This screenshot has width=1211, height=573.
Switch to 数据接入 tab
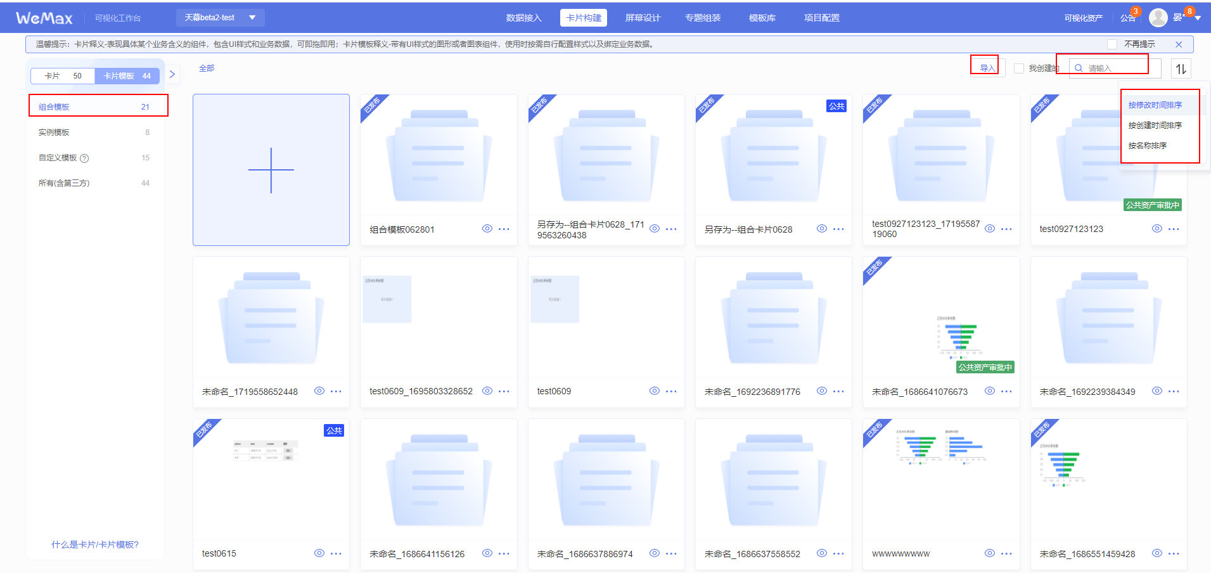coord(523,18)
